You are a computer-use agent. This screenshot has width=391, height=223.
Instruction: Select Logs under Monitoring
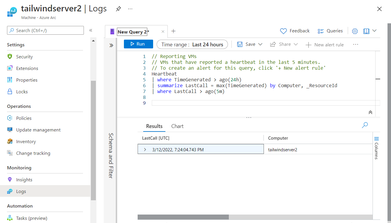coord(45,191)
